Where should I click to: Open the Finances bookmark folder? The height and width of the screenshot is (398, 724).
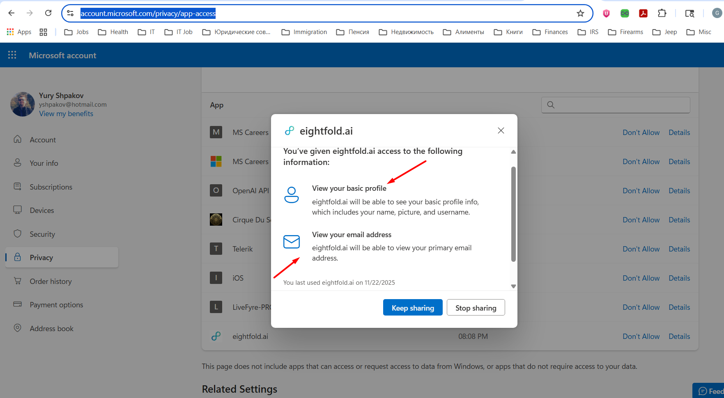coord(550,32)
